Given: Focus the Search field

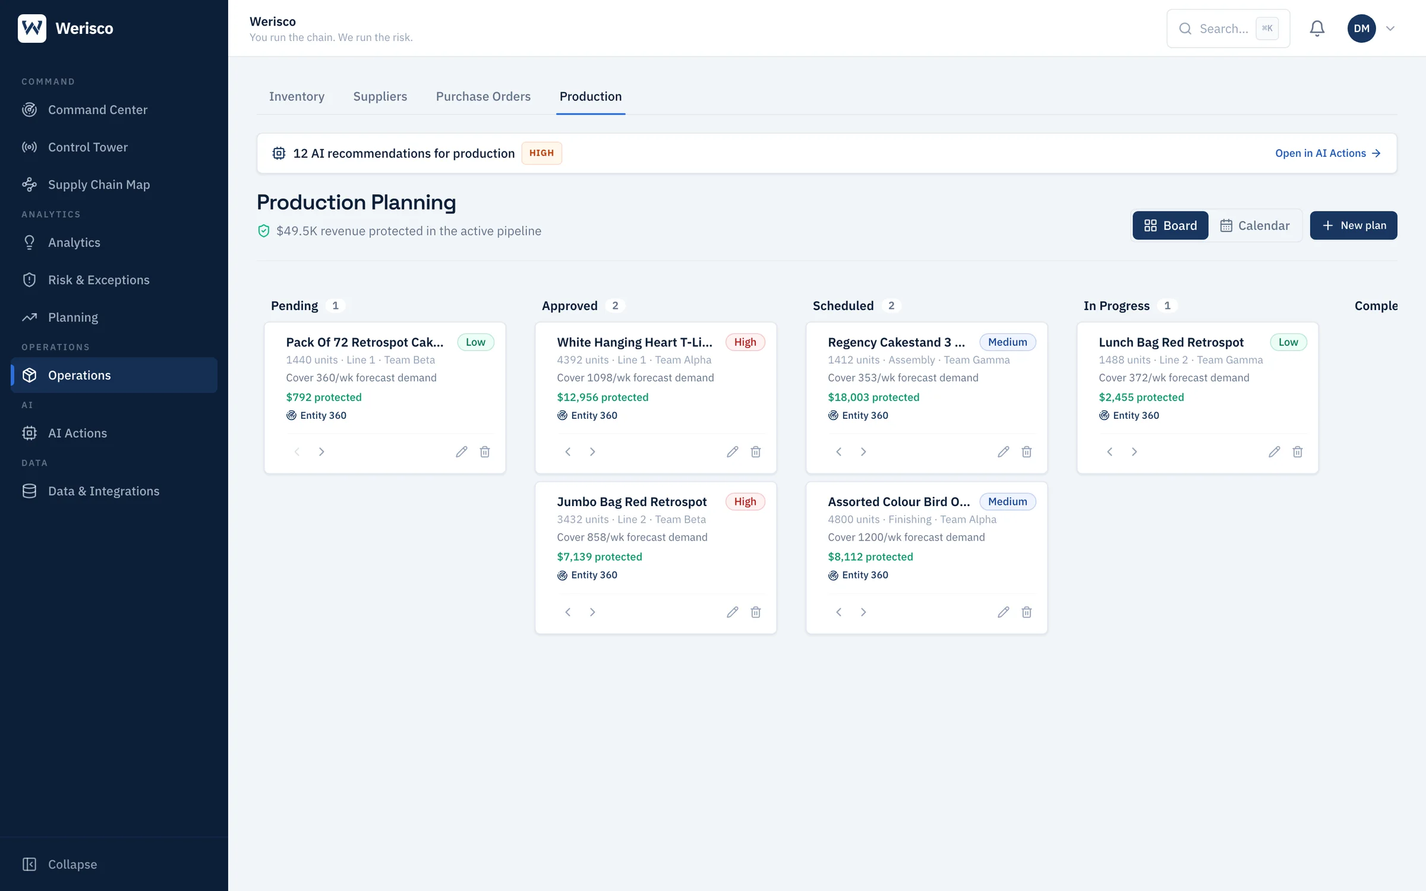Looking at the screenshot, I should [1228, 29].
